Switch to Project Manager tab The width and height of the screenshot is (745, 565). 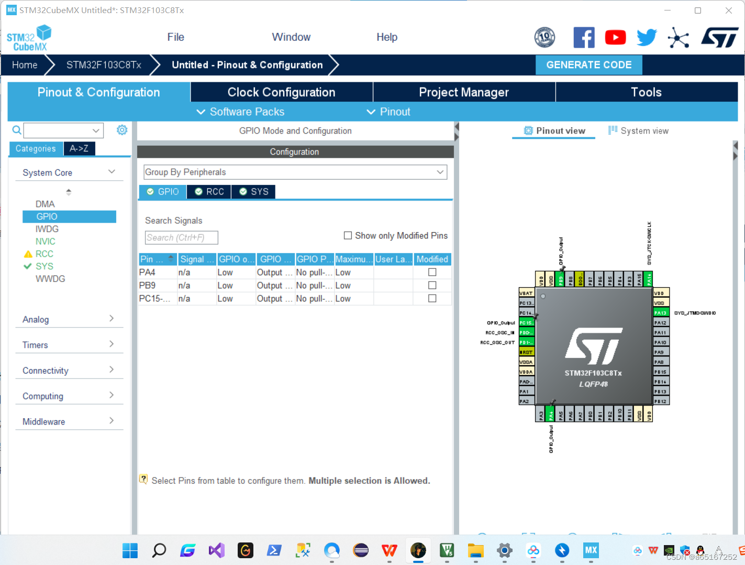[464, 92]
